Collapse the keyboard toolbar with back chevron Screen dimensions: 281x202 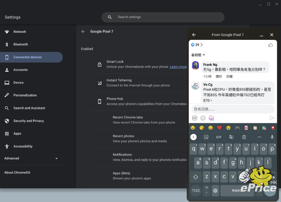[x=193, y=137]
